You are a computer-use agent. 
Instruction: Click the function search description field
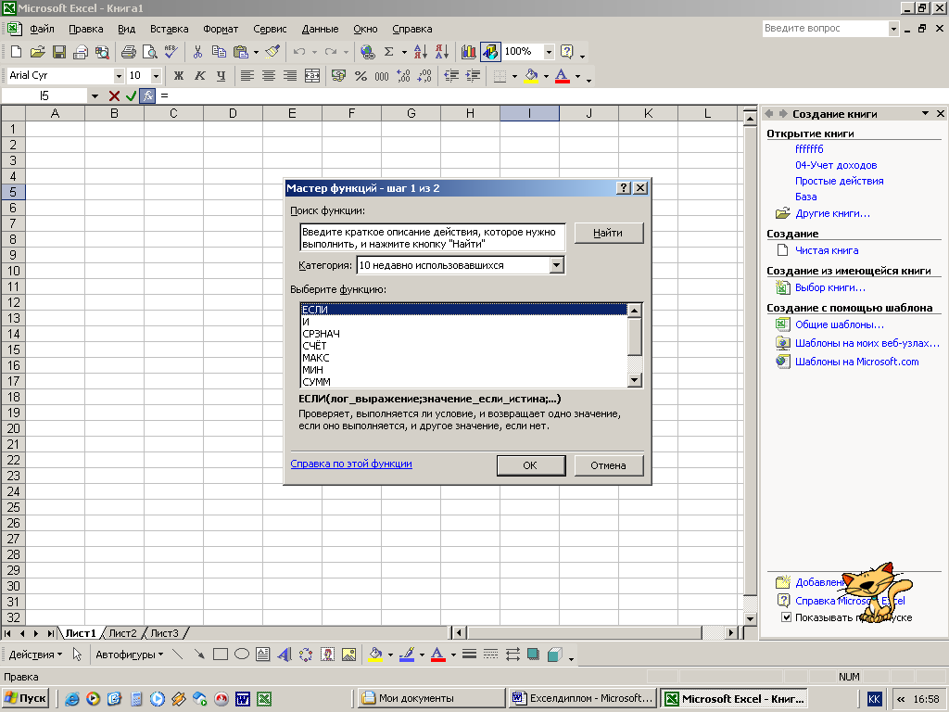pyautogui.click(x=432, y=237)
